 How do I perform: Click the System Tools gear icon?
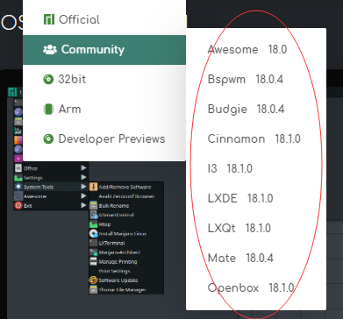[x=18, y=187]
